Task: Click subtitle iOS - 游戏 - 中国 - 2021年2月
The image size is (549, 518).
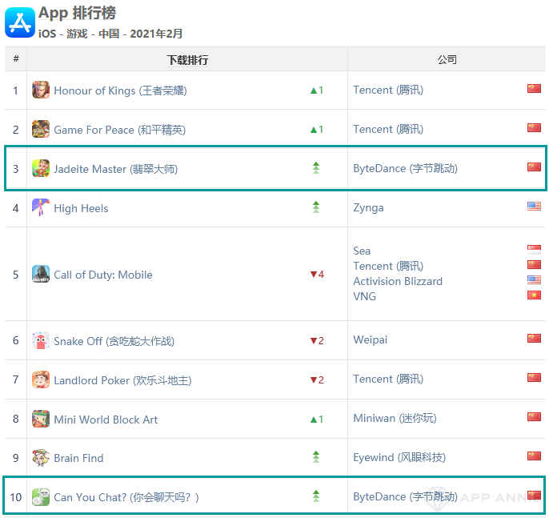Action: (x=110, y=34)
